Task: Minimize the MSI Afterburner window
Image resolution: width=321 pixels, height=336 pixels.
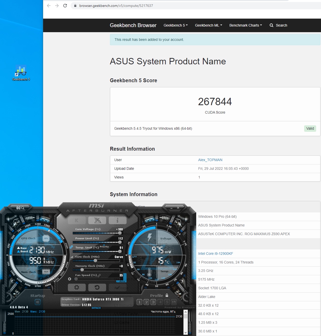Action: 171,208
